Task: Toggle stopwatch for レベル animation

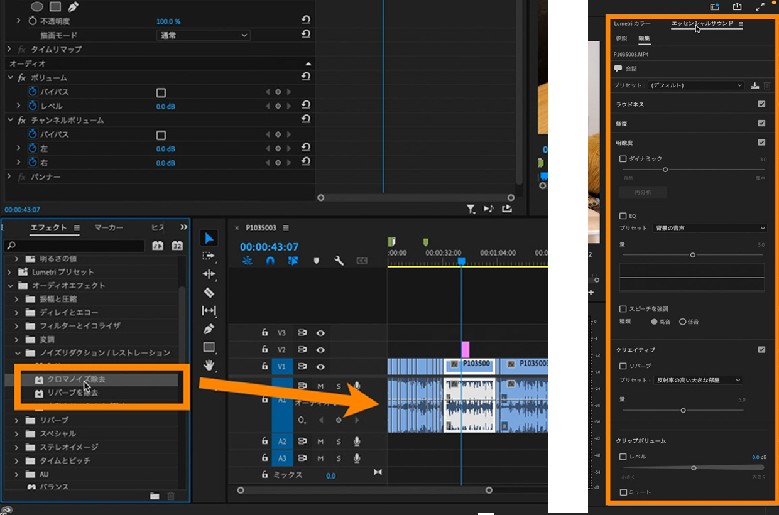Action: click(33, 106)
